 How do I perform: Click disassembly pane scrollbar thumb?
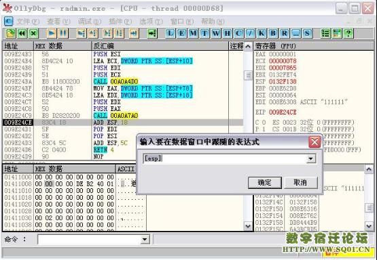(x=249, y=75)
